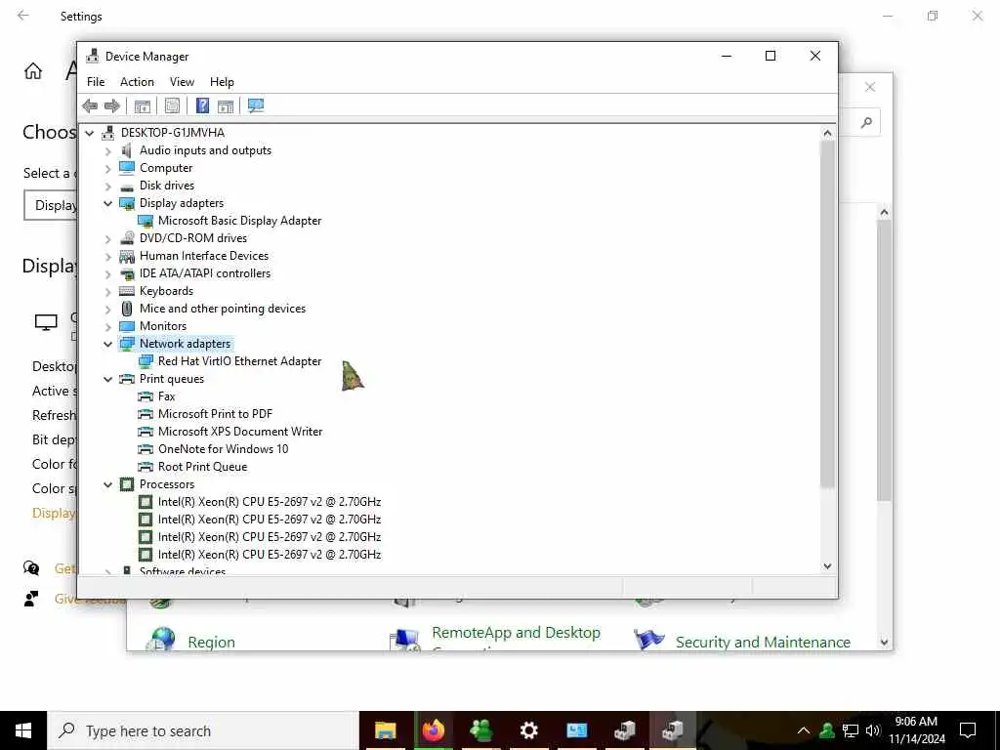Collapse the Print queues category

point(107,379)
